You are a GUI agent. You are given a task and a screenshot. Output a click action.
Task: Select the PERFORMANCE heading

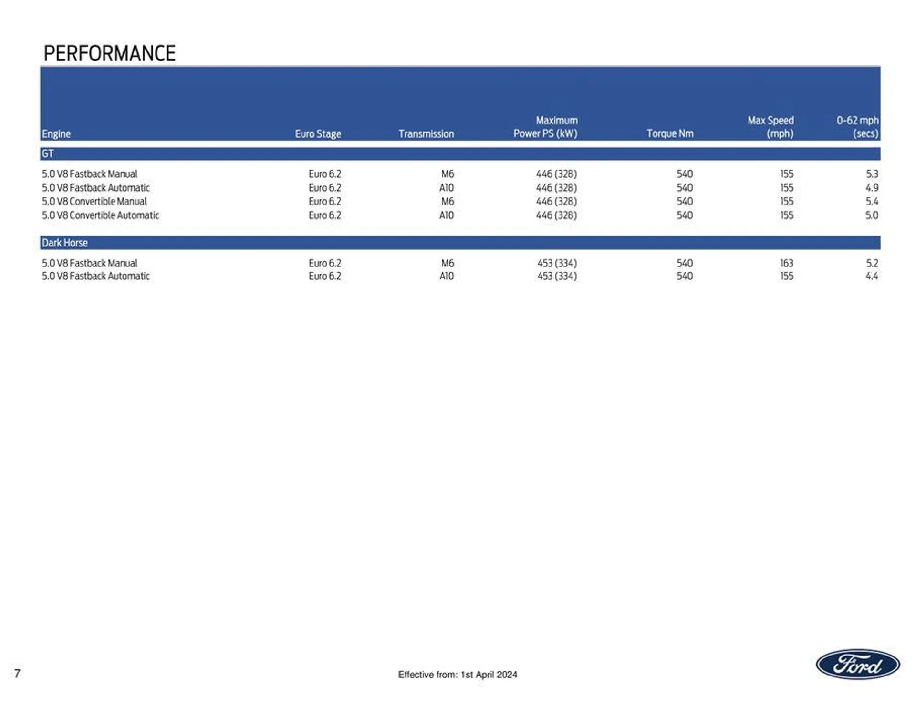pyautogui.click(x=109, y=53)
